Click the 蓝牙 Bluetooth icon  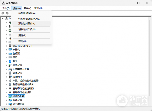[10, 61]
